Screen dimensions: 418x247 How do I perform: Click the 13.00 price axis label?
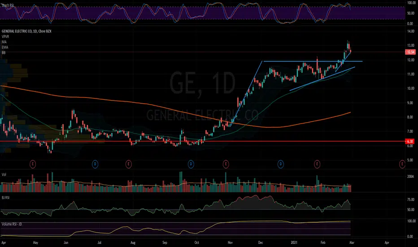point(411,46)
